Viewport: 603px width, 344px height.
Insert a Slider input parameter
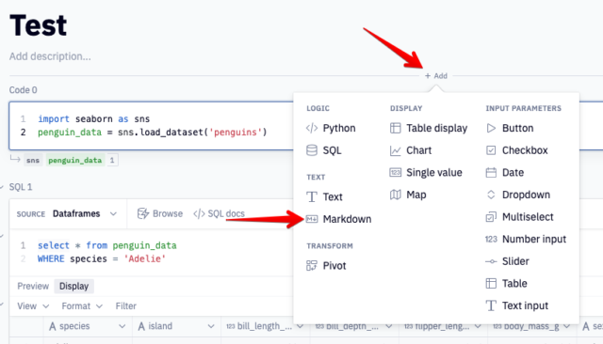tap(507, 261)
